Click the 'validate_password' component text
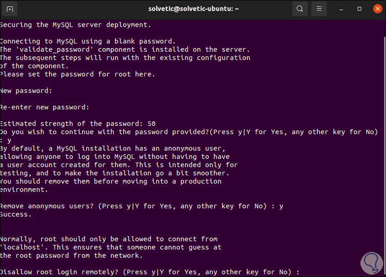The image size is (386, 277). tap(55, 49)
